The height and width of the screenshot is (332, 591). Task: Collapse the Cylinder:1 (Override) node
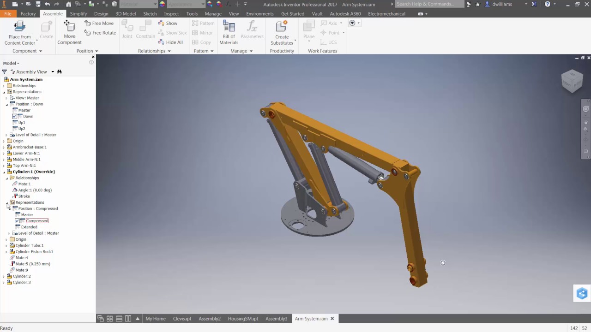(x=4, y=172)
